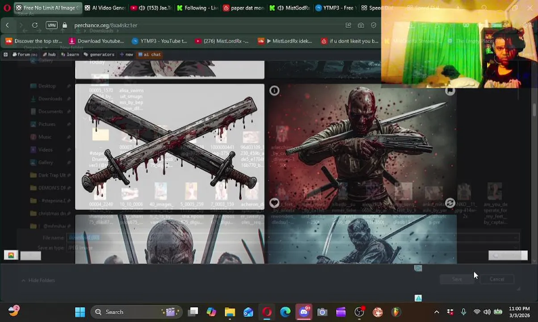Select the red zombie samurai image
538x322 pixels.
362,147
